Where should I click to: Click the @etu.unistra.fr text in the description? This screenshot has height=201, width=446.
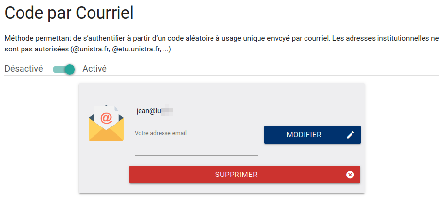(136, 50)
